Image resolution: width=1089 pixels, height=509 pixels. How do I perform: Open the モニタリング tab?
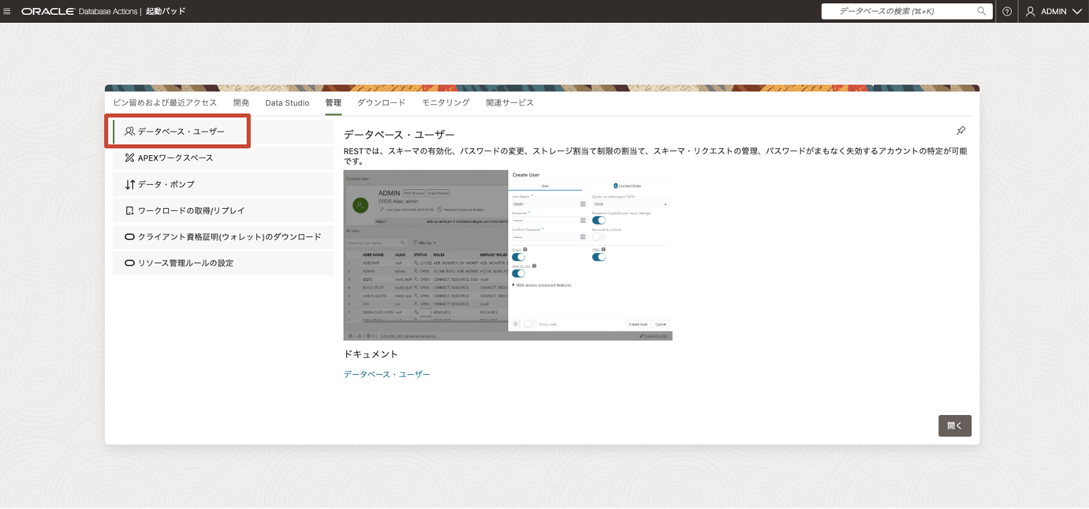coord(446,103)
